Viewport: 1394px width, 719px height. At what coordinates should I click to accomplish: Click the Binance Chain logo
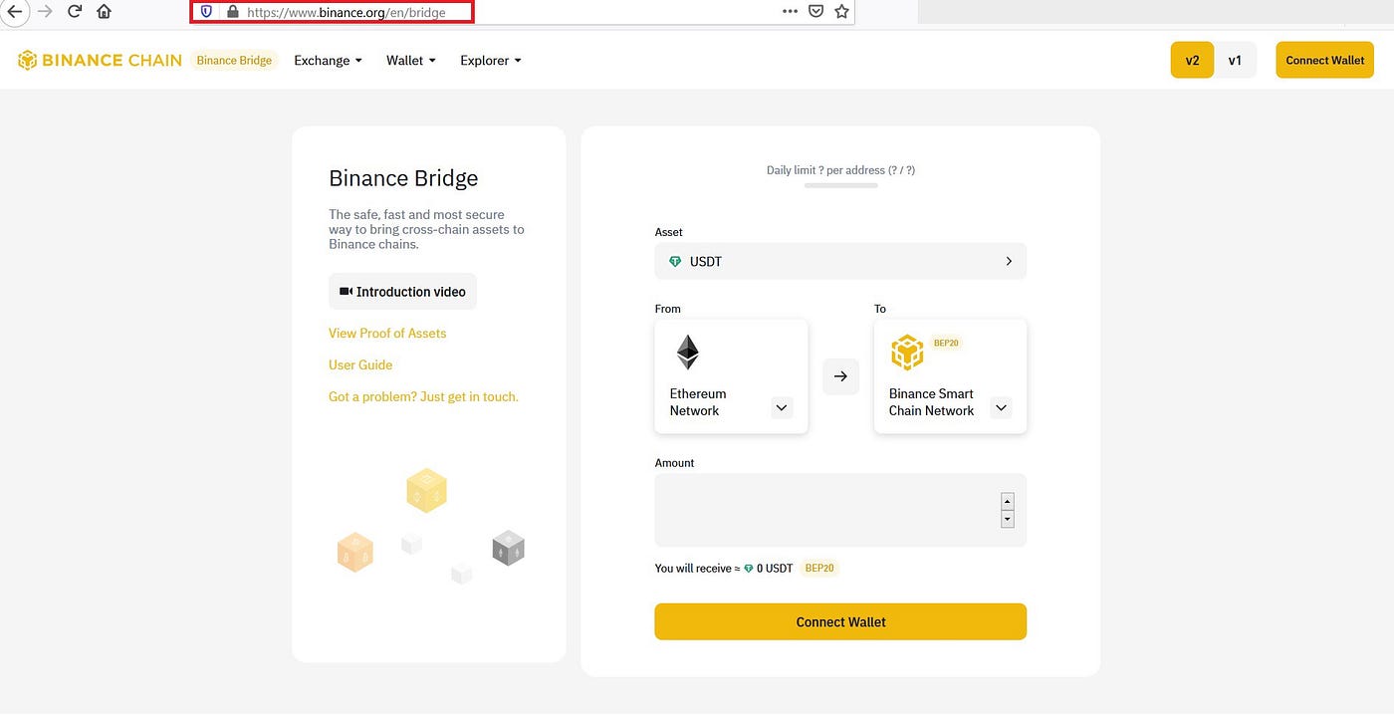pyautogui.click(x=100, y=60)
